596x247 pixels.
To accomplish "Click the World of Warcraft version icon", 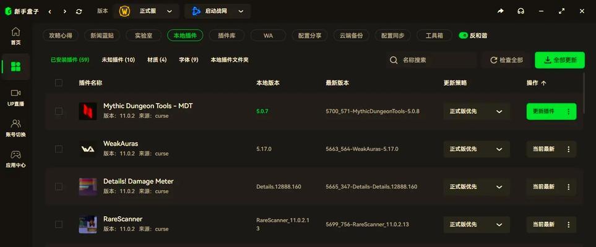I will [x=124, y=11].
